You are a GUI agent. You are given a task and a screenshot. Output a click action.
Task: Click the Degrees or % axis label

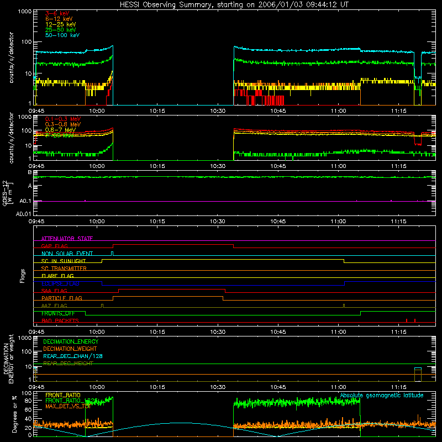click(x=14, y=414)
